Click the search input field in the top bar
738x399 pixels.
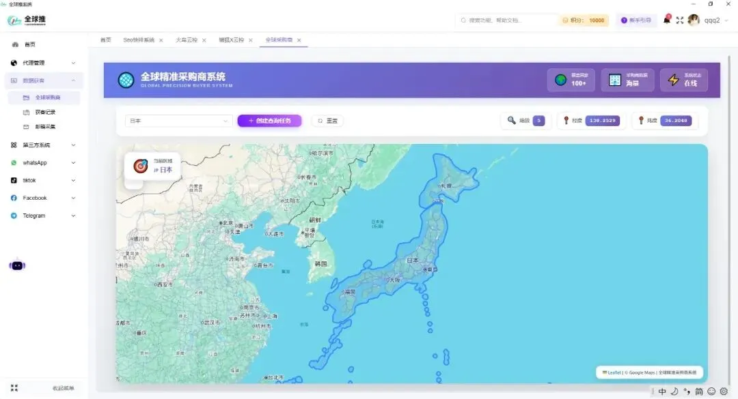(x=506, y=20)
